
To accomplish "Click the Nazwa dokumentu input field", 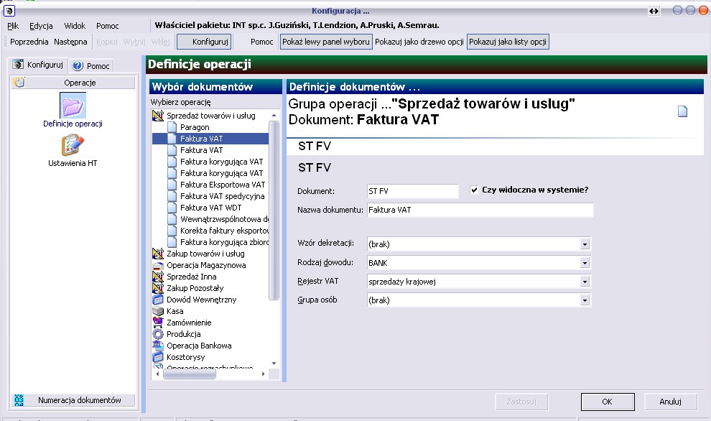I will 480,210.
